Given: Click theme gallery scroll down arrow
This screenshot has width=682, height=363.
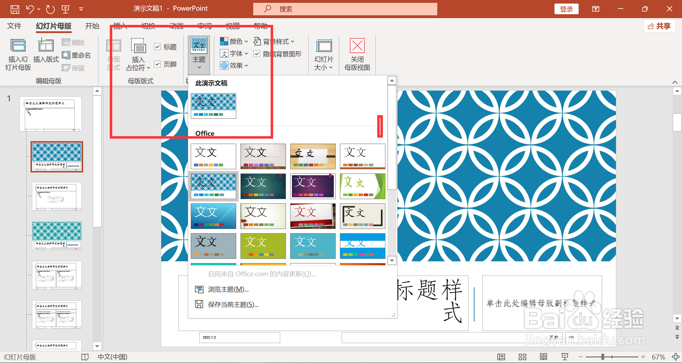Looking at the screenshot, I should coord(392,261).
